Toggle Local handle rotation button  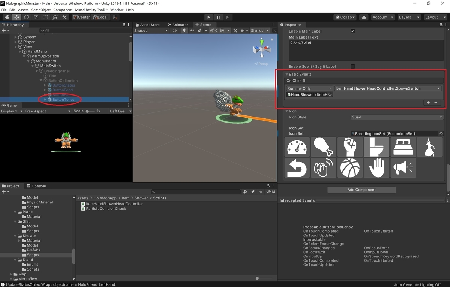(100, 17)
